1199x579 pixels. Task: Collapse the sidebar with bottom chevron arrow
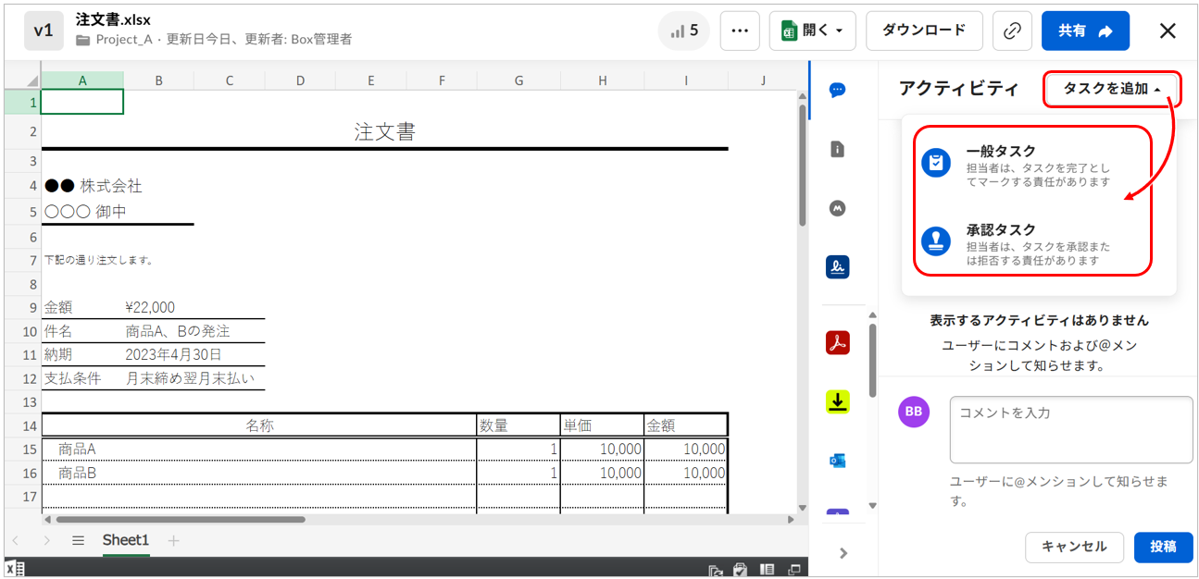coord(843,553)
